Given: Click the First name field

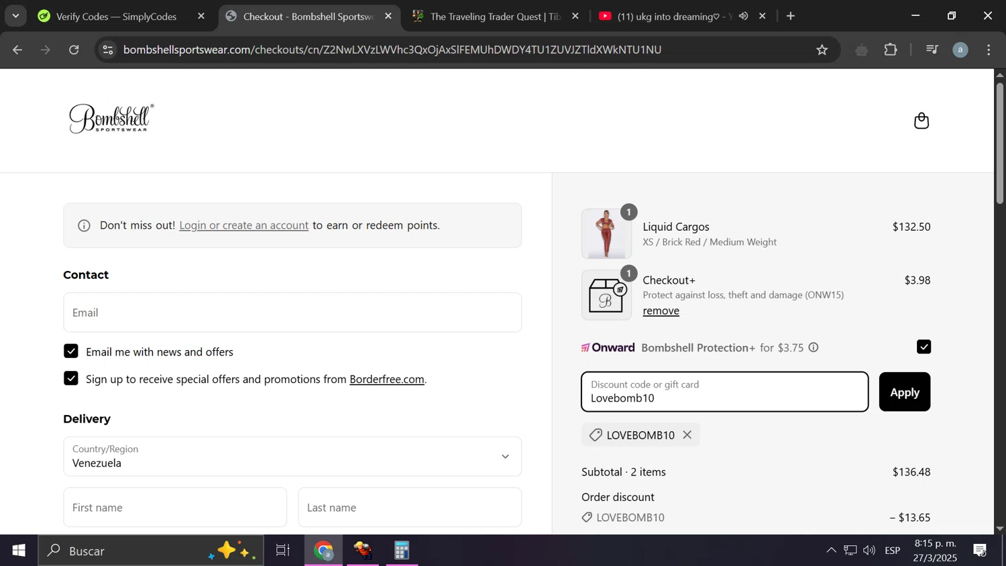Looking at the screenshot, I should (175, 508).
